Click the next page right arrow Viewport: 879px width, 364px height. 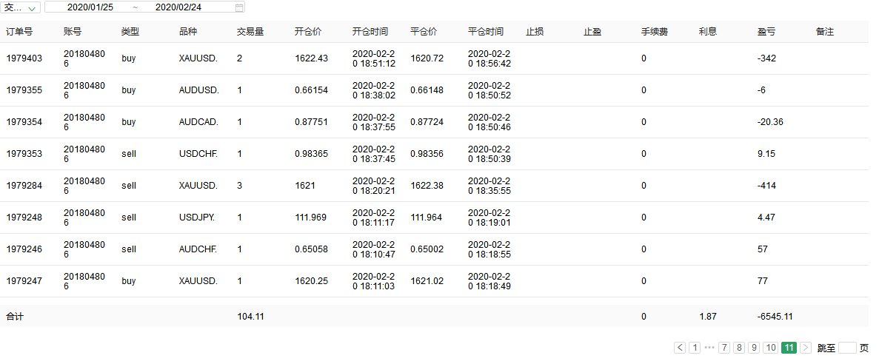pos(805,348)
